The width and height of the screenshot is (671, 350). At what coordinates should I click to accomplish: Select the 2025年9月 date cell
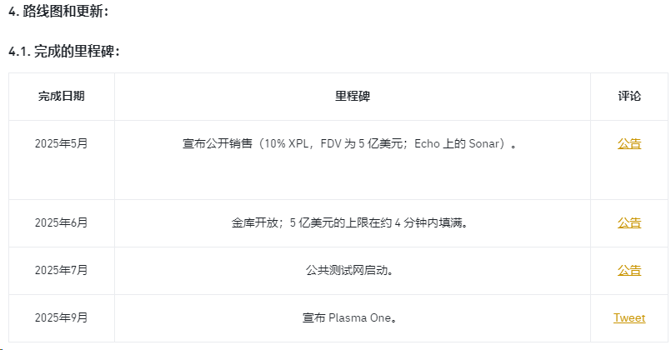click(61, 317)
